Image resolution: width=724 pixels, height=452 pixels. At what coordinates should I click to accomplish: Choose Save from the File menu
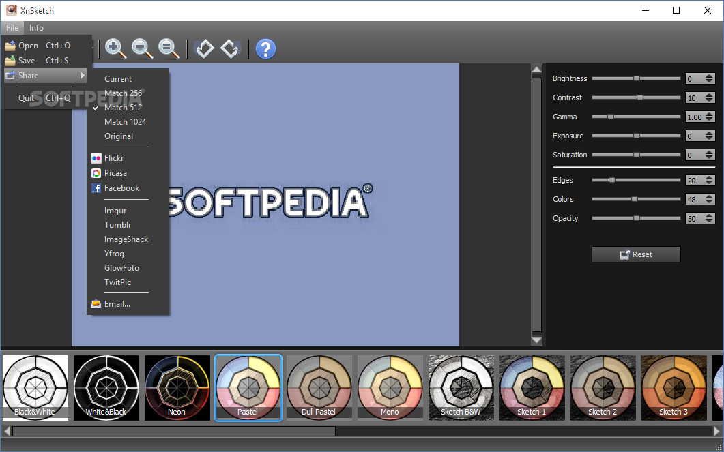45,61
